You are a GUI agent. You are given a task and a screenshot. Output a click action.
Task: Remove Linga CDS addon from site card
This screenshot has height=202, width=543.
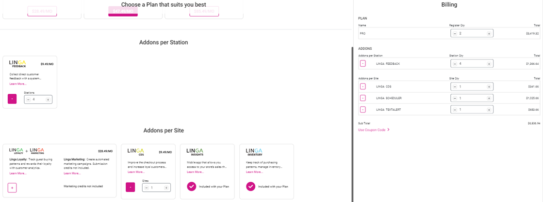(131, 187)
